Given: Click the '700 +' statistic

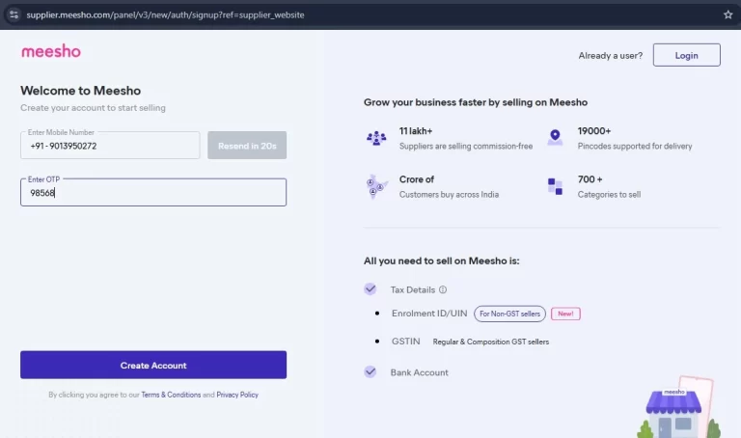Looking at the screenshot, I should [590, 179].
